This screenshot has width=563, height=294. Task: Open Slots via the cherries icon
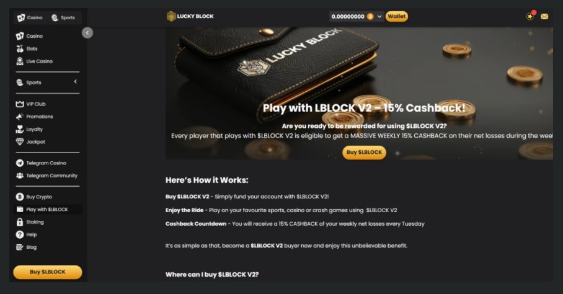[20, 48]
